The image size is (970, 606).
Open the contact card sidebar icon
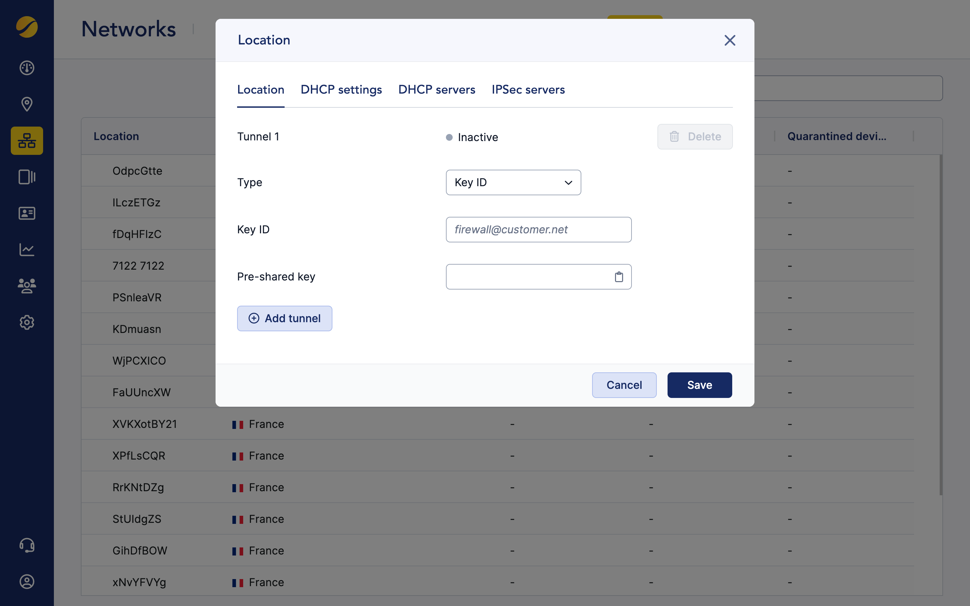pyautogui.click(x=27, y=213)
